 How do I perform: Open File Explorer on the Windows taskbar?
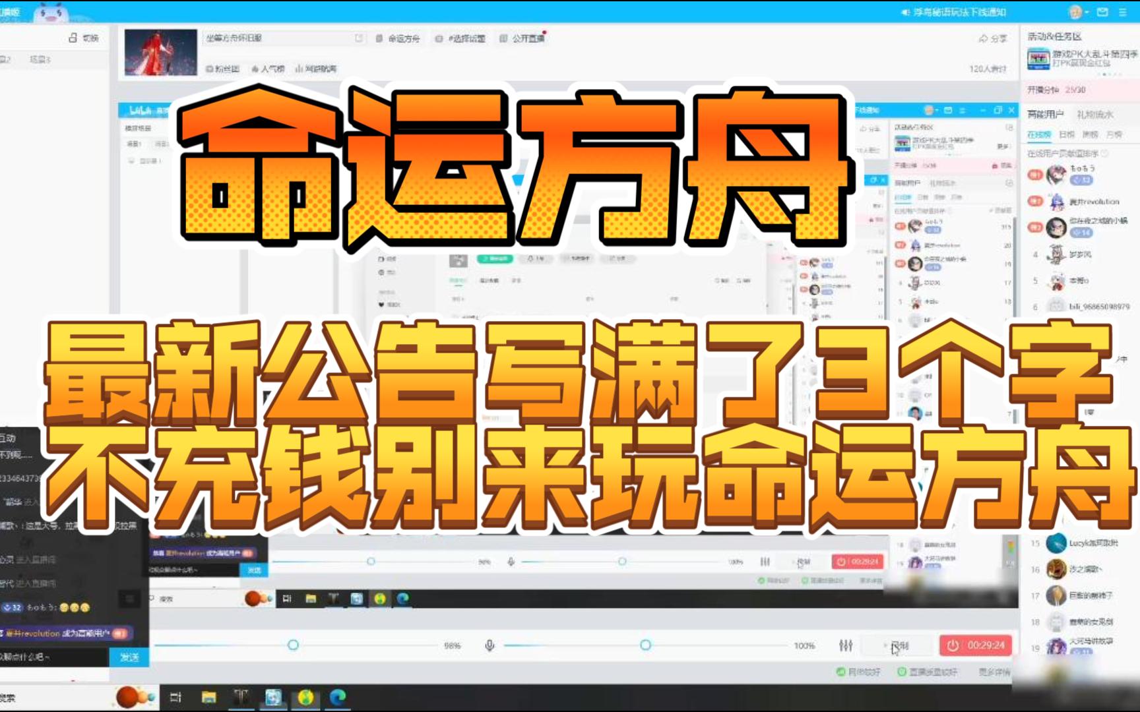click(208, 697)
